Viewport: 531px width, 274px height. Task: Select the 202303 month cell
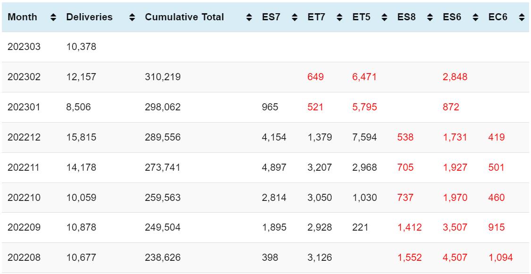(x=24, y=47)
